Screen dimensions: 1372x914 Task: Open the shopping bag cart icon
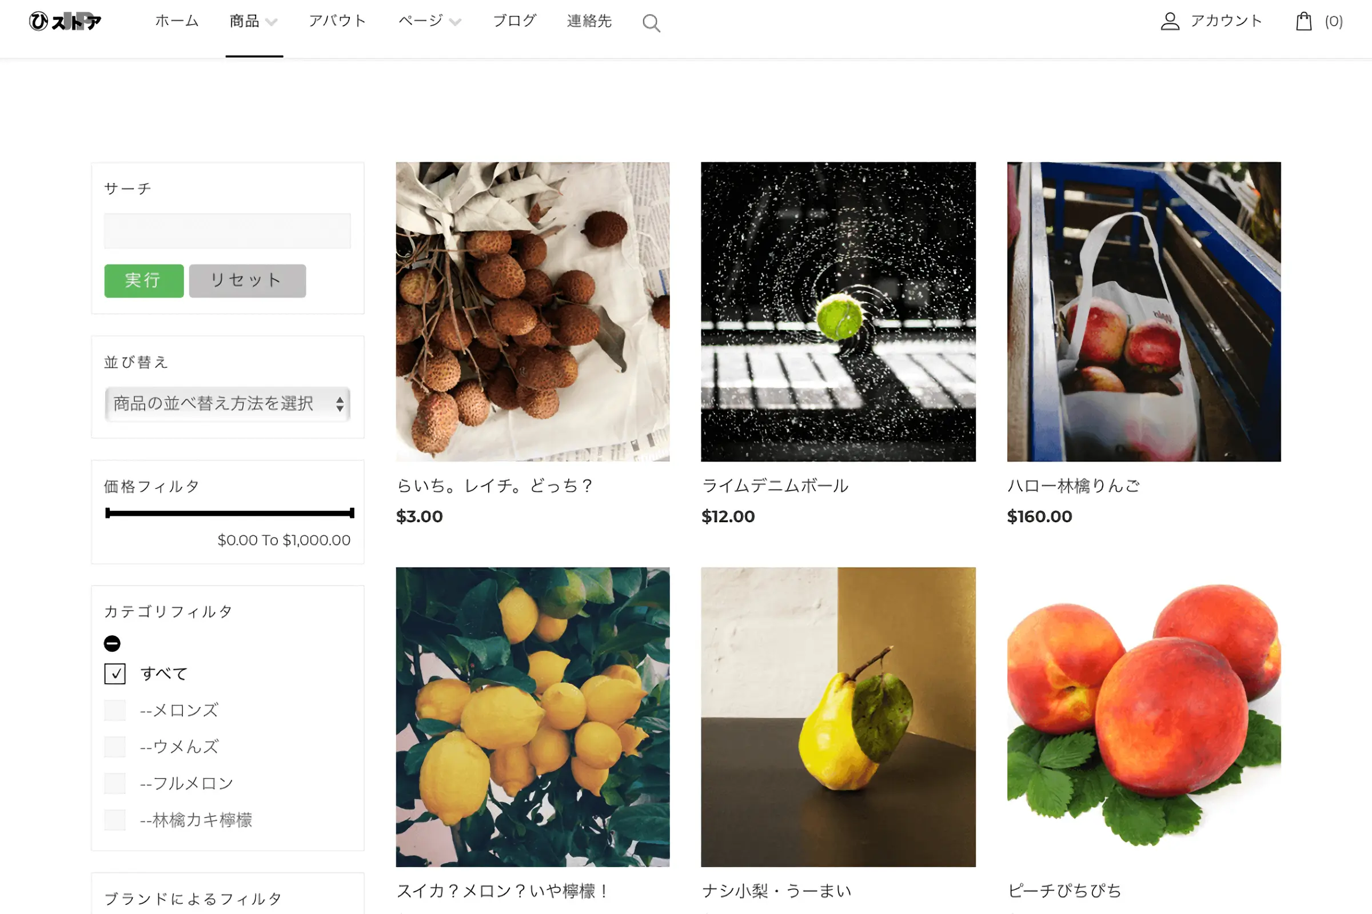point(1304,22)
